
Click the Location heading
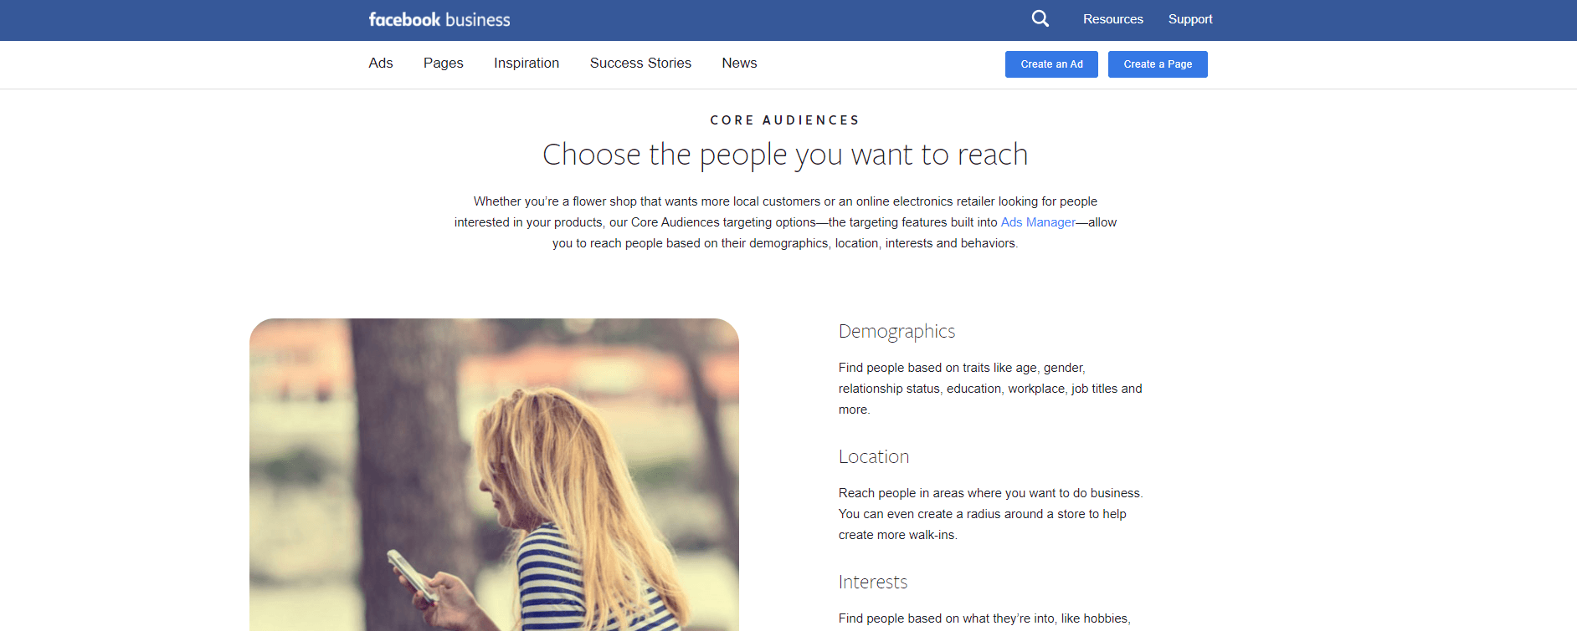coord(874,457)
